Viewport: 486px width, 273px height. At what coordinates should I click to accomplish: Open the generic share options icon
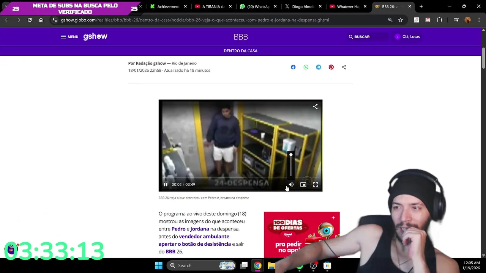[x=344, y=67]
